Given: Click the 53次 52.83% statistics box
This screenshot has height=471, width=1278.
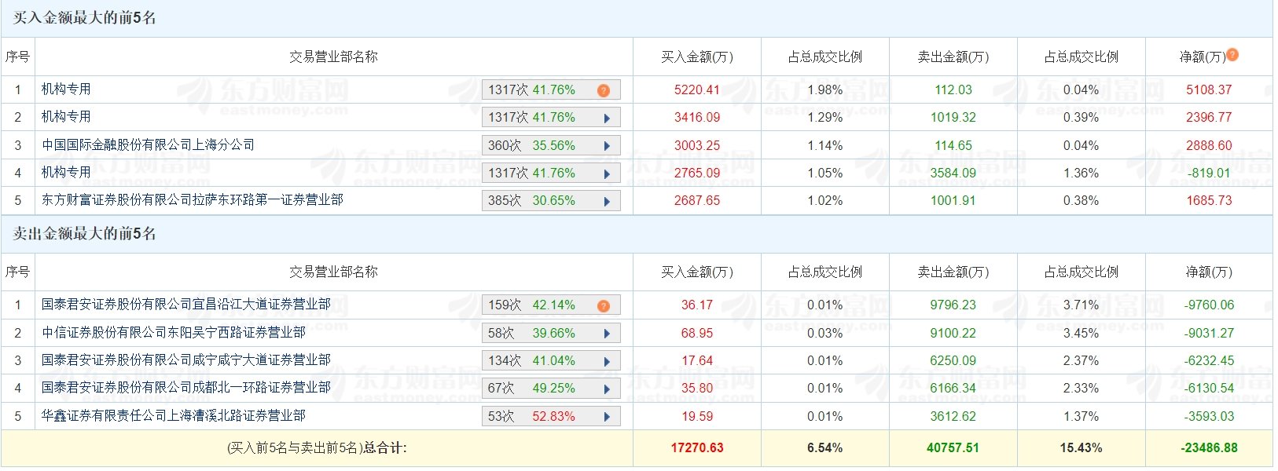Looking at the screenshot, I should (551, 417).
